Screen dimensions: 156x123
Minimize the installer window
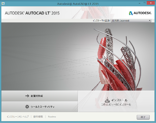coord(140,3)
